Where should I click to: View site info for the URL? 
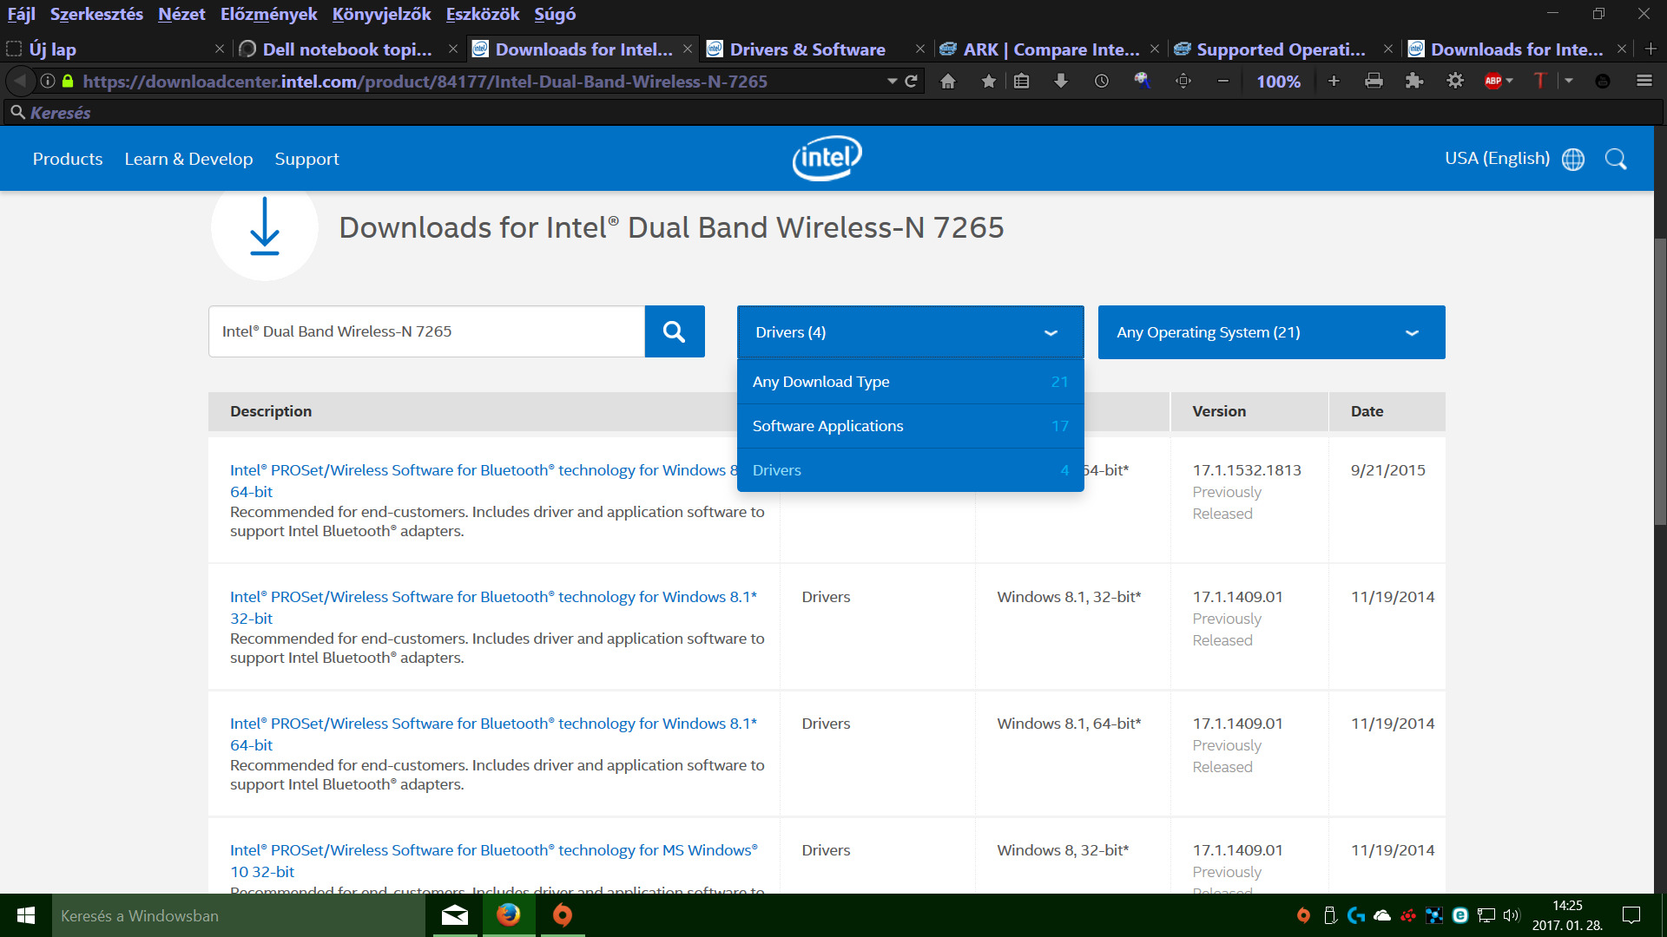[x=48, y=82]
